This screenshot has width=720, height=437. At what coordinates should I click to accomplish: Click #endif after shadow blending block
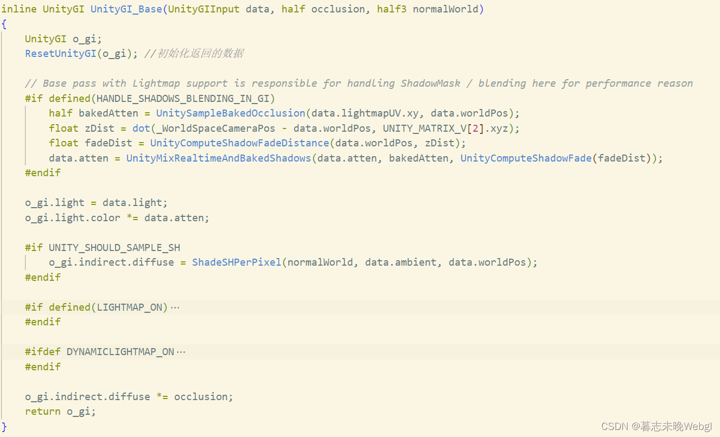pyautogui.click(x=43, y=172)
